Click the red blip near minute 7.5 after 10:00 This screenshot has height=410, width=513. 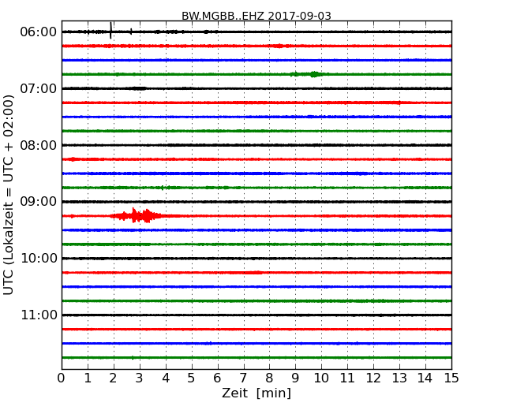[x=253, y=272]
